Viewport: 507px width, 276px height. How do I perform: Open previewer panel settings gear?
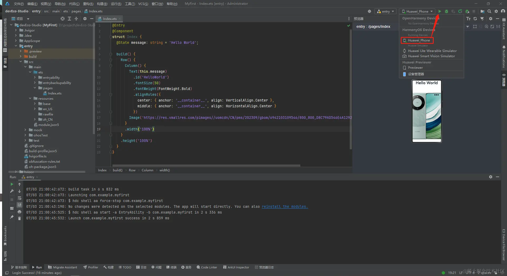tap(490, 19)
